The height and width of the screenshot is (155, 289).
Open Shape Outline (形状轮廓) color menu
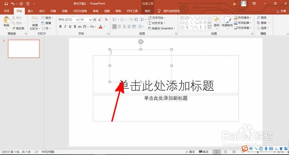243,23
